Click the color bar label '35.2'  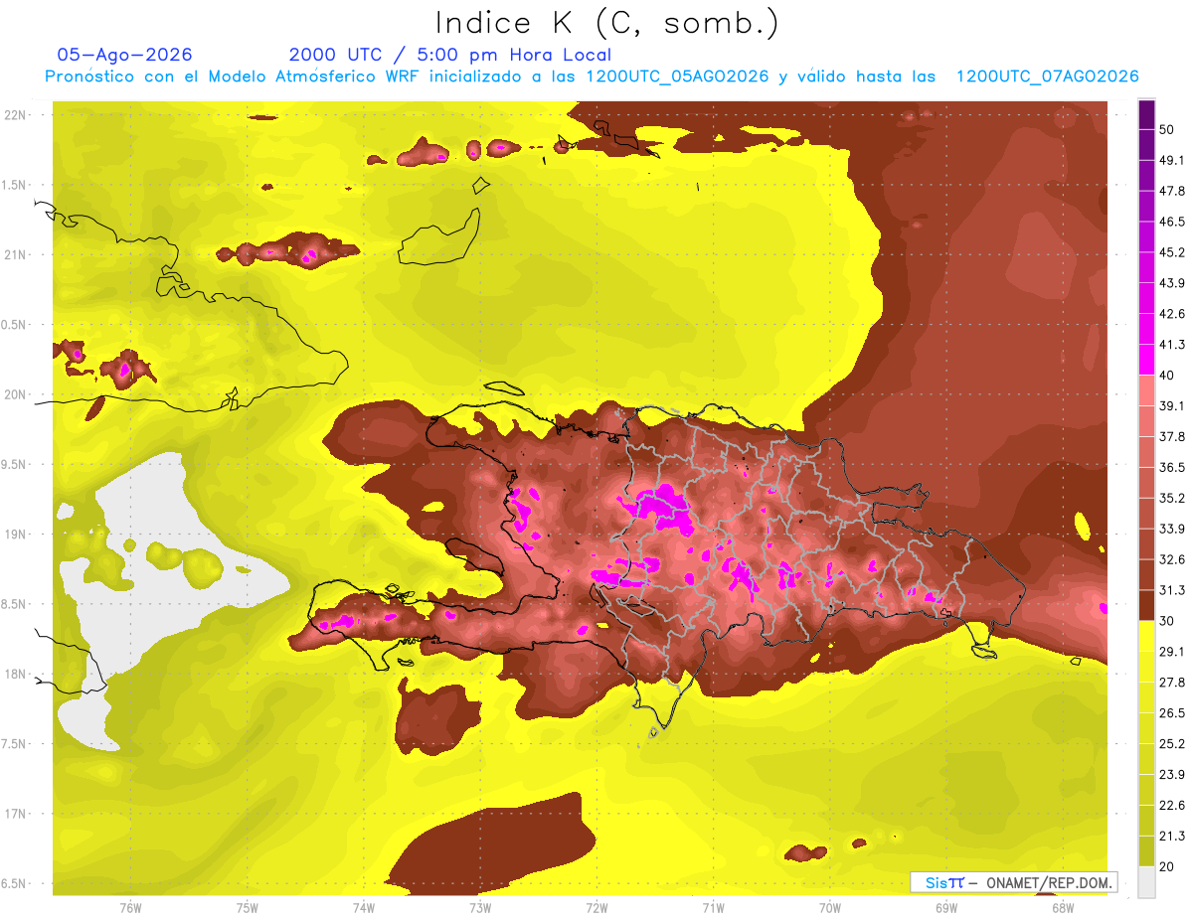(1172, 499)
